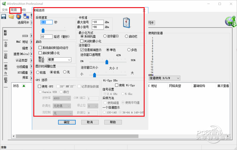Image resolution: width=237 pixels, height=150 pixels.
Task: Click the floppy disk save icon
Action: tap(4, 16)
